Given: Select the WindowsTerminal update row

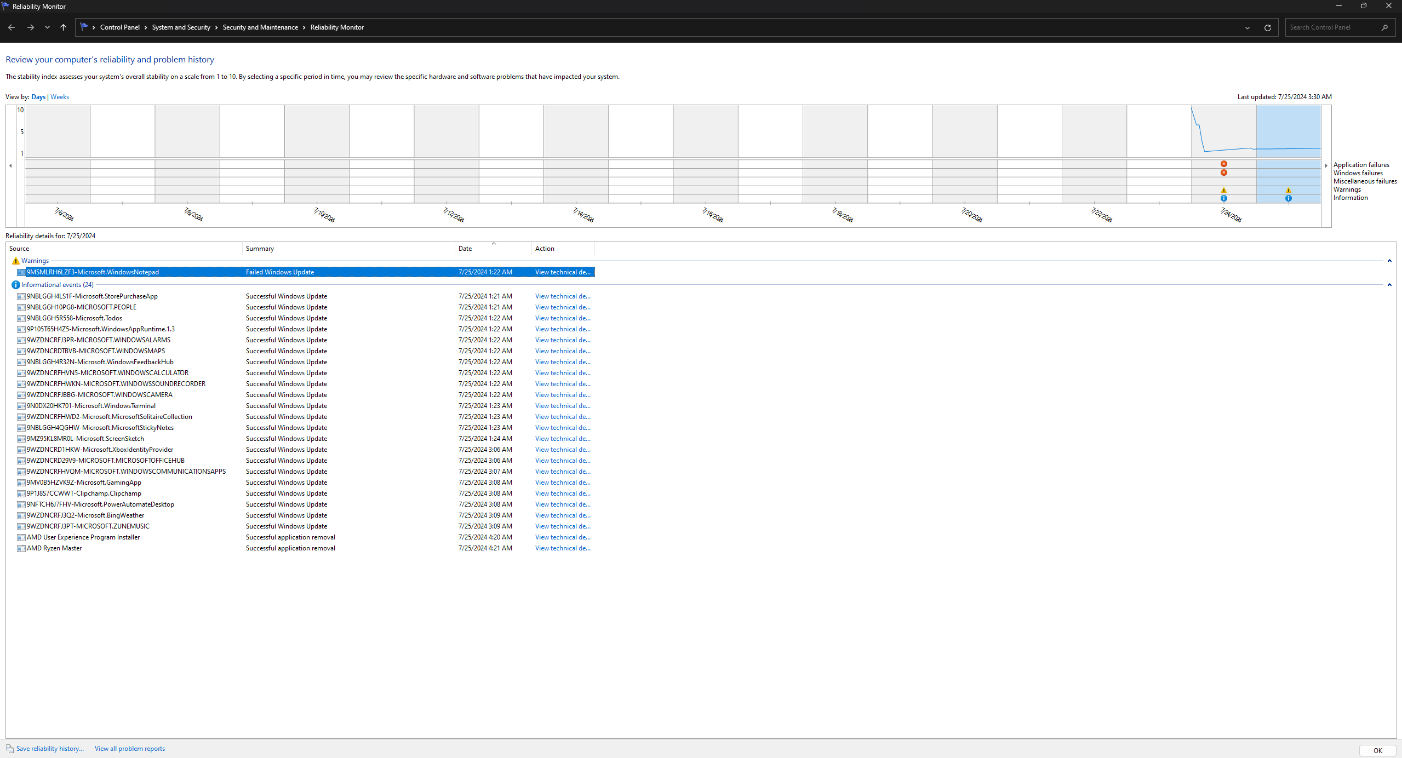Looking at the screenshot, I should click(x=306, y=406).
